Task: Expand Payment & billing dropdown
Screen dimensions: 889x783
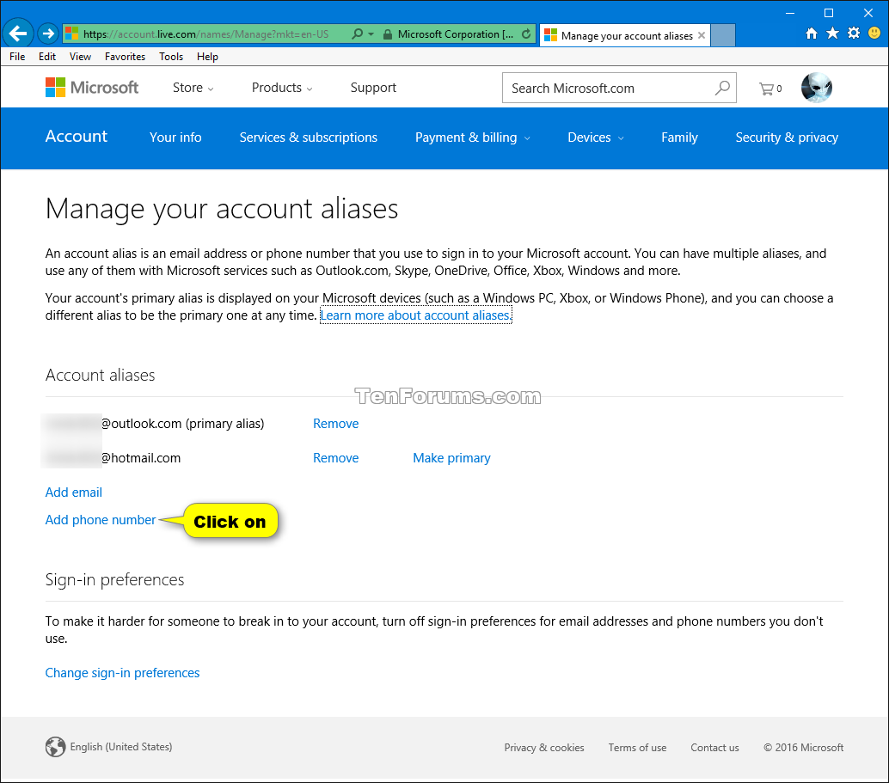Action: click(472, 138)
